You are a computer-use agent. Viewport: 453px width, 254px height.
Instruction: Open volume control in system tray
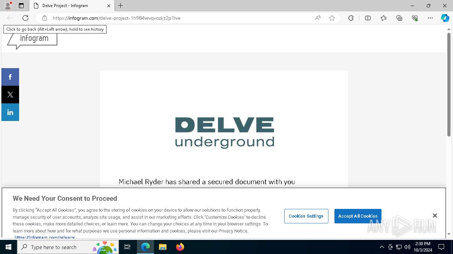point(407,247)
